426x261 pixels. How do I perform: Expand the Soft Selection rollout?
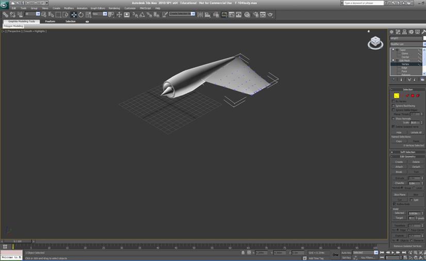(x=407, y=152)
